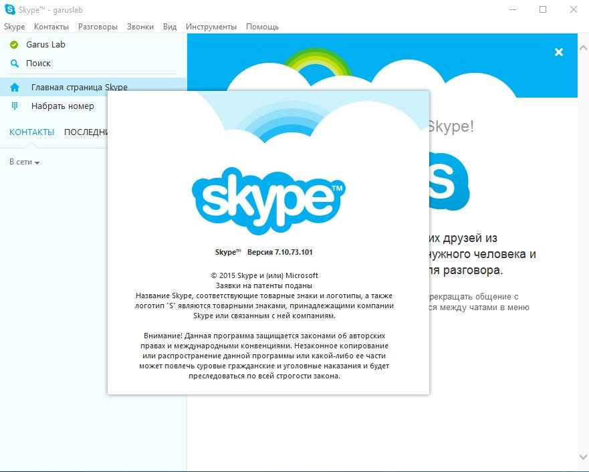Screen dimensions: 589x472
Task: Open the Контакты menu
Action: 51,27
